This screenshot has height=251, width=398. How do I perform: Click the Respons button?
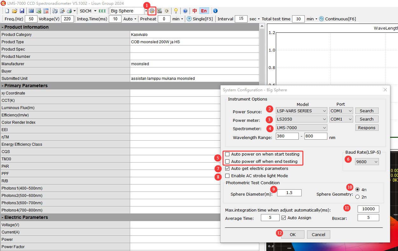click(367, 128)
